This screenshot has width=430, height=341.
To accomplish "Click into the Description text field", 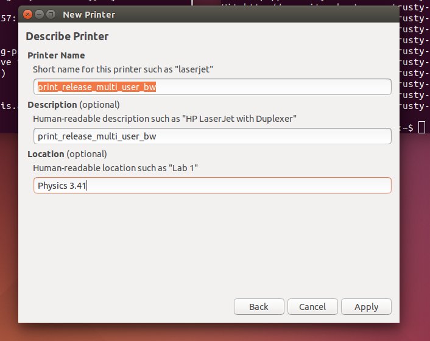I will point(212,136).
